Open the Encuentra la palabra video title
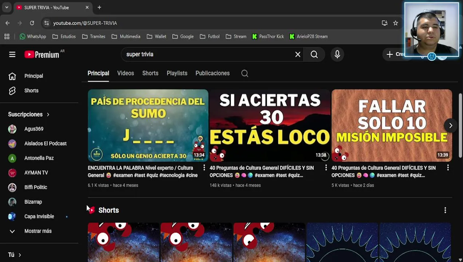The width and height of the screenshot is (463, 262). click(143, 171)
